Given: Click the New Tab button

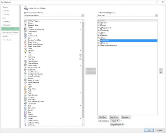Looking at the screenshot, I should (x=103, y=117).
